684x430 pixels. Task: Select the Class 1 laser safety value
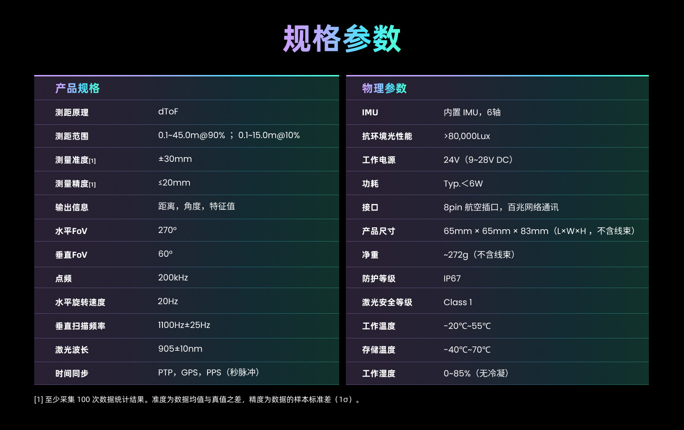pos(458,302)
